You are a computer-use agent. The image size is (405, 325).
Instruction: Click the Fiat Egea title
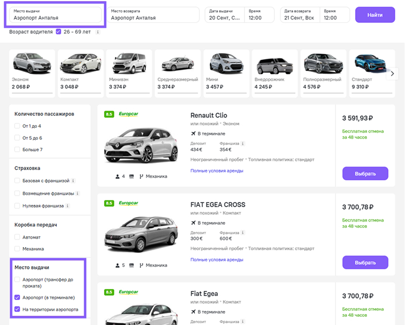click(x=204, y=294)
